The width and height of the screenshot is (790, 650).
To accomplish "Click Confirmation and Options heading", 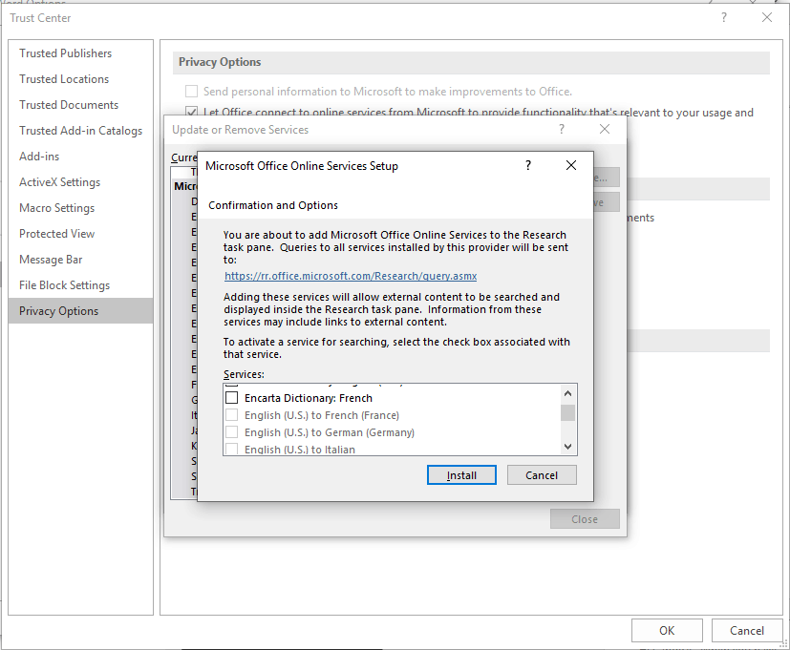I will pos(273,205).
